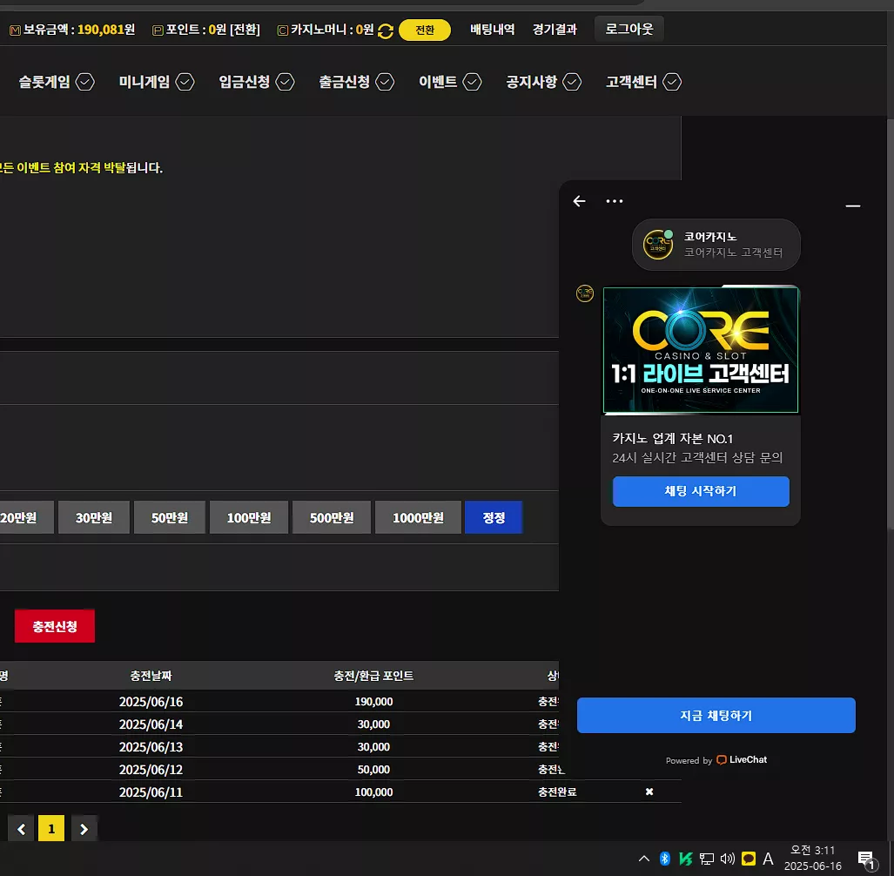This screenshot has width=894, height=876.
Task: Click the yellow 전환 button
Action: click(424, 30)
